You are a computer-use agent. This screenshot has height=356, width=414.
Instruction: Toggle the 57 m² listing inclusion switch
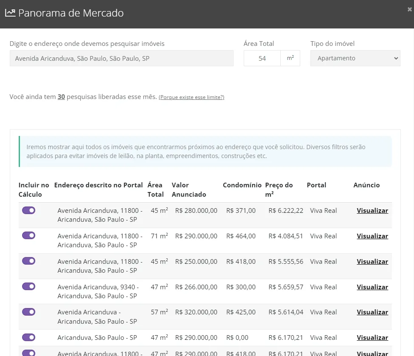coord(28,312)
